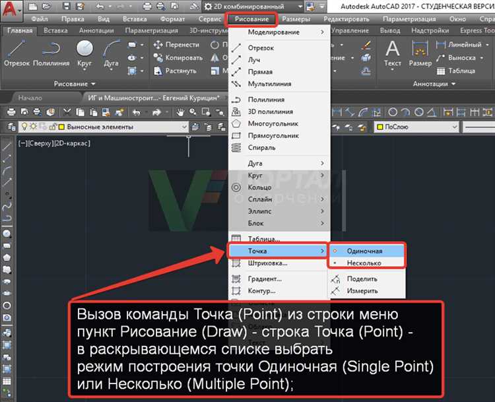The width and height of the screenshot is (495, 402).
Task: Open the Формат menu
Action: pyautogui.click(x=172, y=19)
